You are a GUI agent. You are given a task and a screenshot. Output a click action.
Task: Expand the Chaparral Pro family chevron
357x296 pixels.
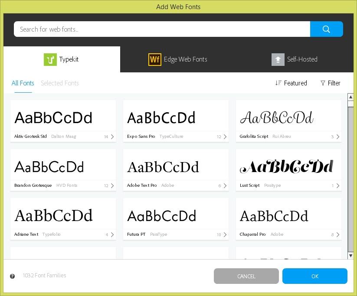coord(338,234)
